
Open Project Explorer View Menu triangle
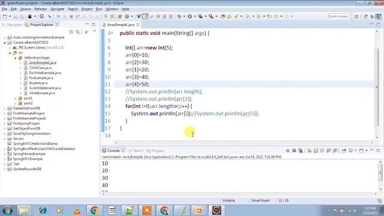95,32
